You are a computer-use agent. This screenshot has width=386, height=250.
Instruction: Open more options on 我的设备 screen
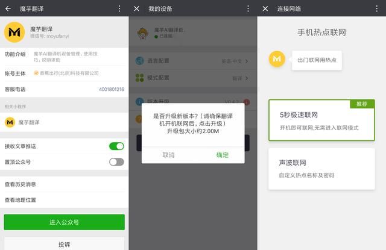[248, 8]
